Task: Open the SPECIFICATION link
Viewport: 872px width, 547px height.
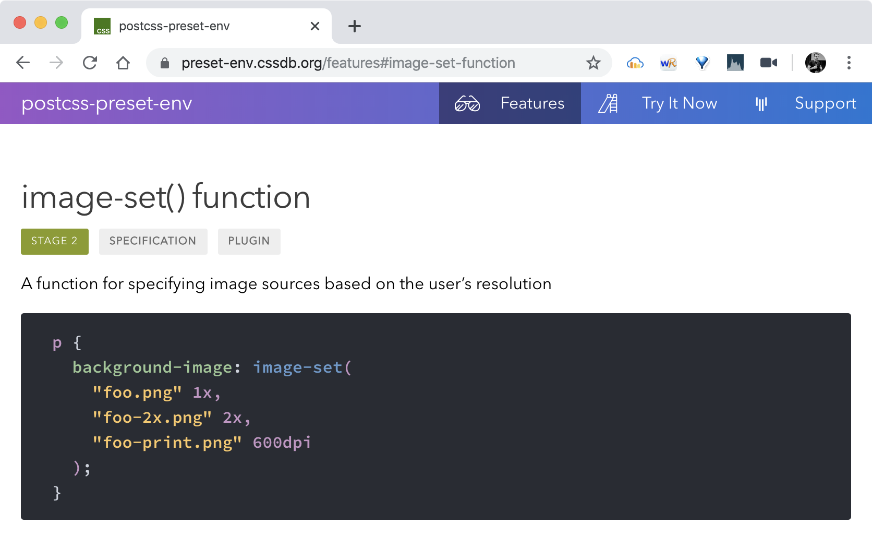Action: [153, 241]
